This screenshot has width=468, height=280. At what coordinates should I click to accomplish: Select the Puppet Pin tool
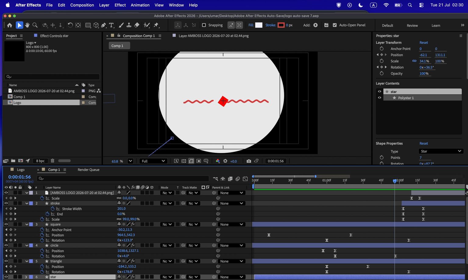point(156,25)
